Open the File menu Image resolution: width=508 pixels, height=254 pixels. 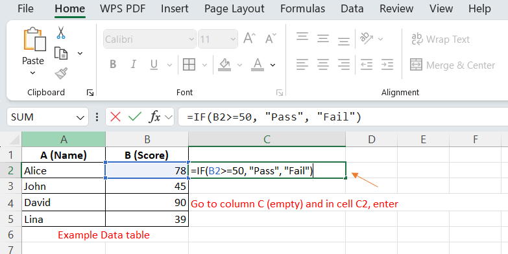tap(25, 8)
